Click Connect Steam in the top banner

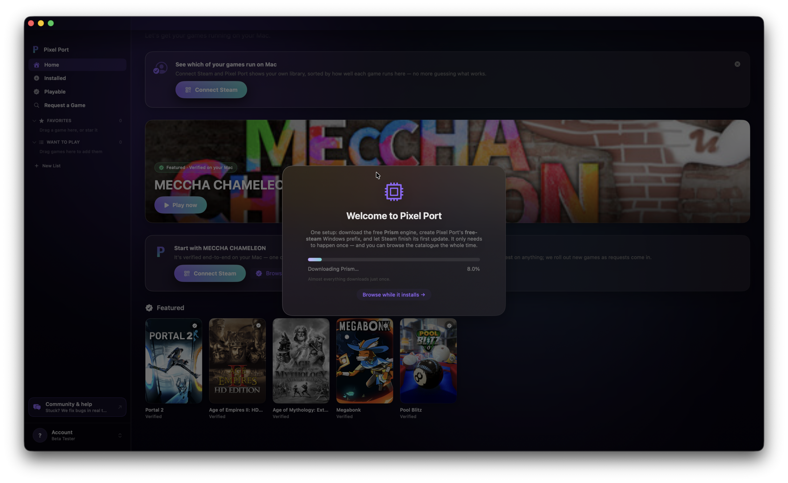211,90
